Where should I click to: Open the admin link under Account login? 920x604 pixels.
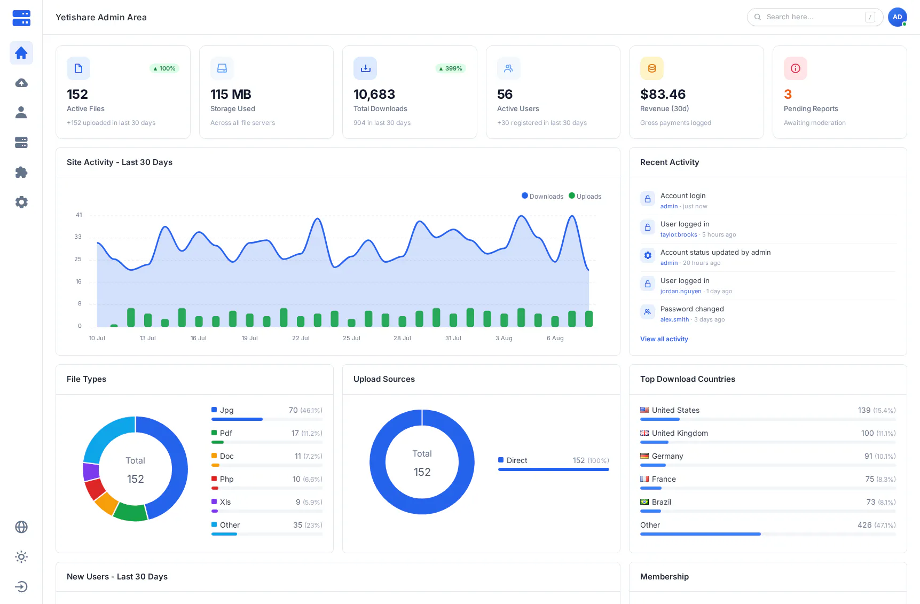(x=669, y=206)
